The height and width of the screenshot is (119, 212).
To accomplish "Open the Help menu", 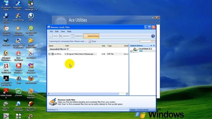I will pos(69,31).
